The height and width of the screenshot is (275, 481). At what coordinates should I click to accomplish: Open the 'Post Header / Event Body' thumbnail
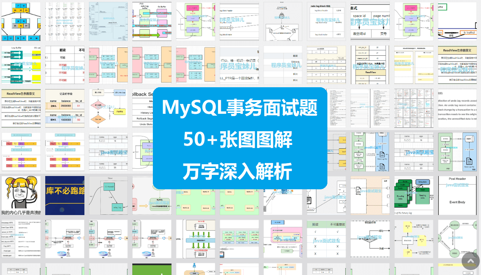click(457, 195)
